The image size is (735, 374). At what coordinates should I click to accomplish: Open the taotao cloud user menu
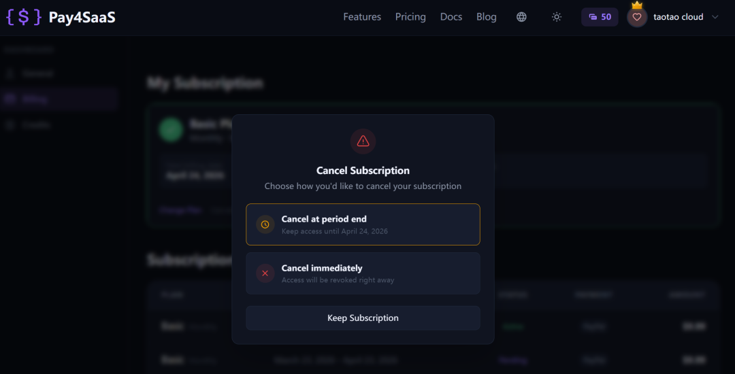678,17
